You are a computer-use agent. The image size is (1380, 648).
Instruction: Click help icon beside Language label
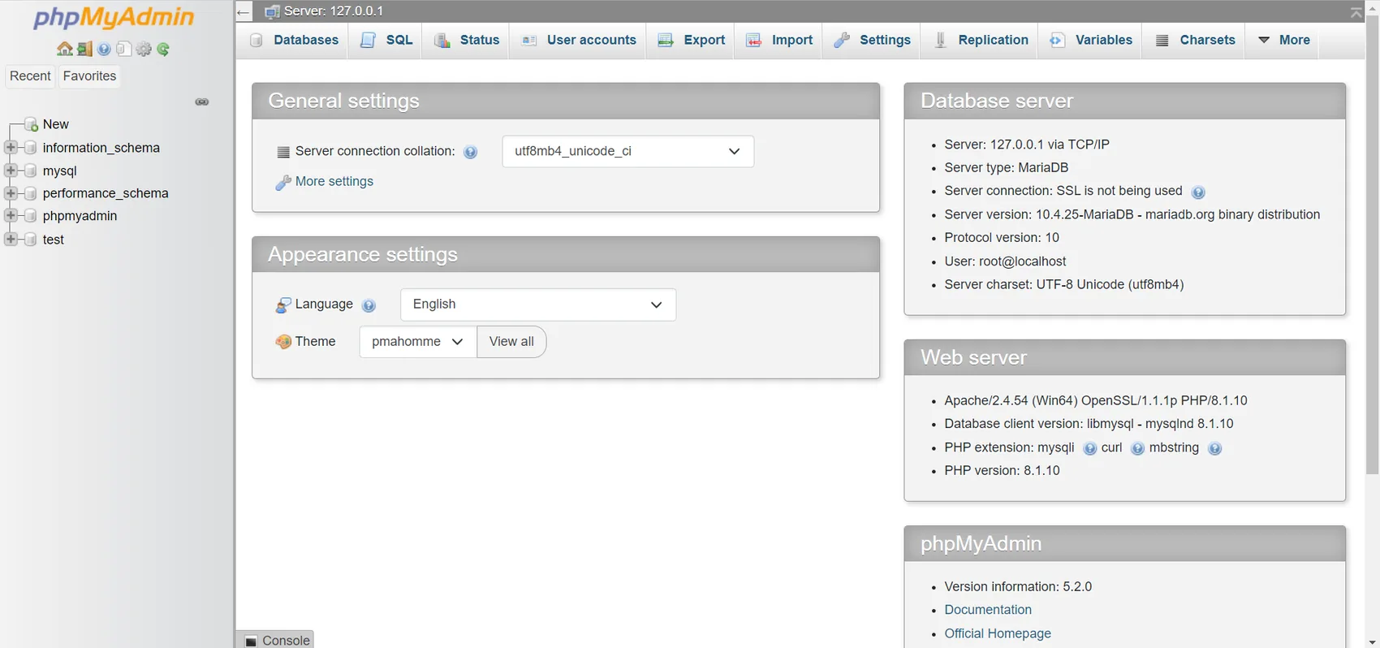(x=369, y=305)
